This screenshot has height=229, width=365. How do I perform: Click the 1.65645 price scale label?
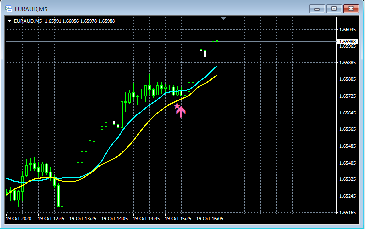pos(347,113)
